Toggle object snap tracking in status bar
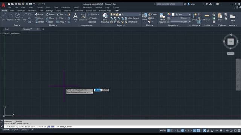 (x=194, y=130)
